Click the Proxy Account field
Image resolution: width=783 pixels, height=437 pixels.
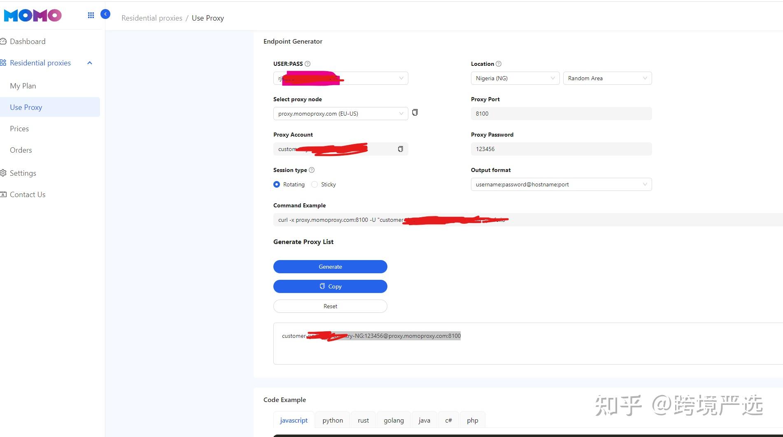pos(341,149)
